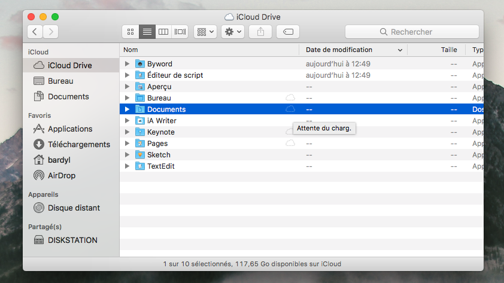Expand the Éditeur de script folder
This screenshot has height=283, width=504.
pyautogui.click(x=127, y=75)
